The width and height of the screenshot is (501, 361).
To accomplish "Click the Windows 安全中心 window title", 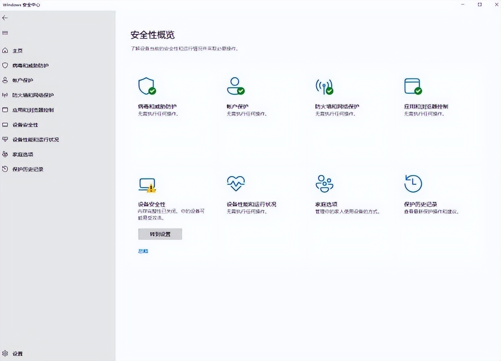I will [21, 5].
